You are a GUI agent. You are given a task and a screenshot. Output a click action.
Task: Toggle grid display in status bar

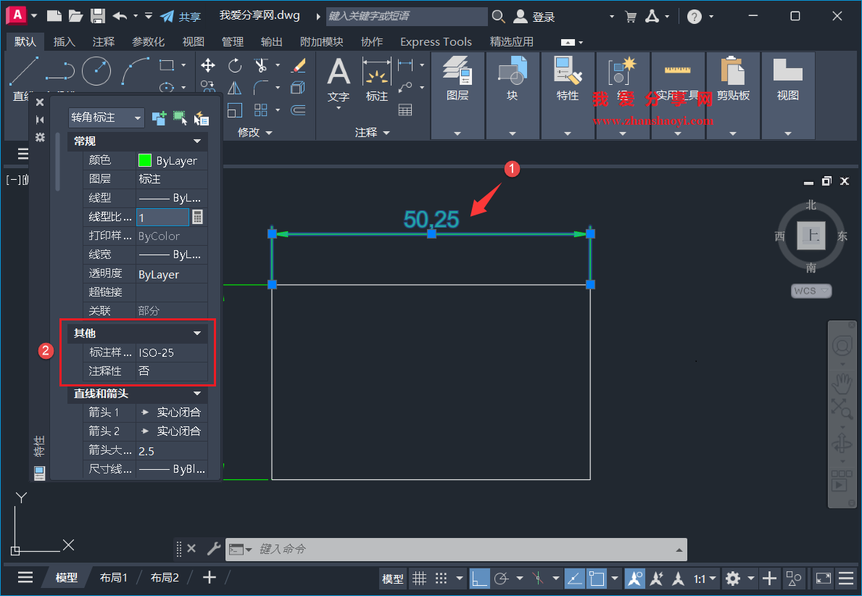click(420, 578)
